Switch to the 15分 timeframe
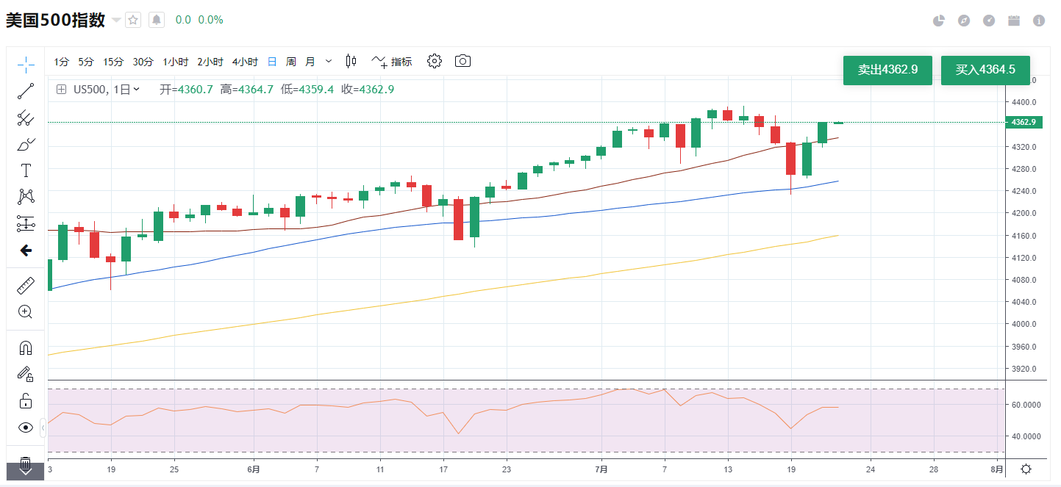The width and height of the screenshot is (1061, 487). (113, 62)
